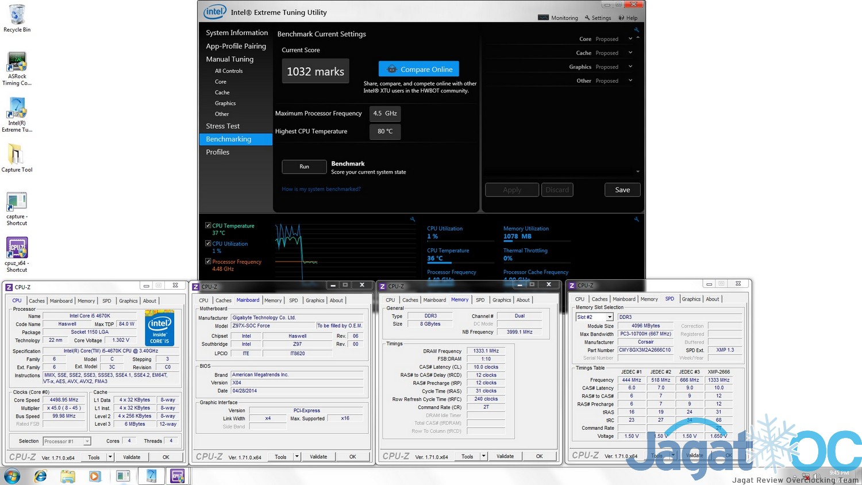The image size is (862, 485).
Task: Expand the Graphics Proposed section chevron
Action: (630, 67)
